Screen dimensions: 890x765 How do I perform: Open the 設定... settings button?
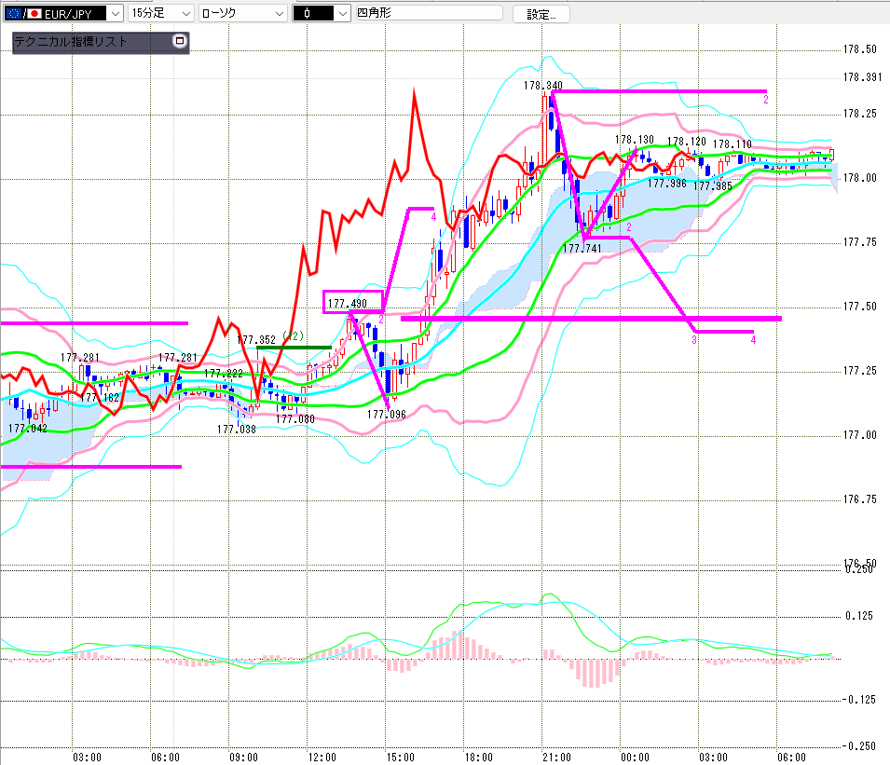541,14
